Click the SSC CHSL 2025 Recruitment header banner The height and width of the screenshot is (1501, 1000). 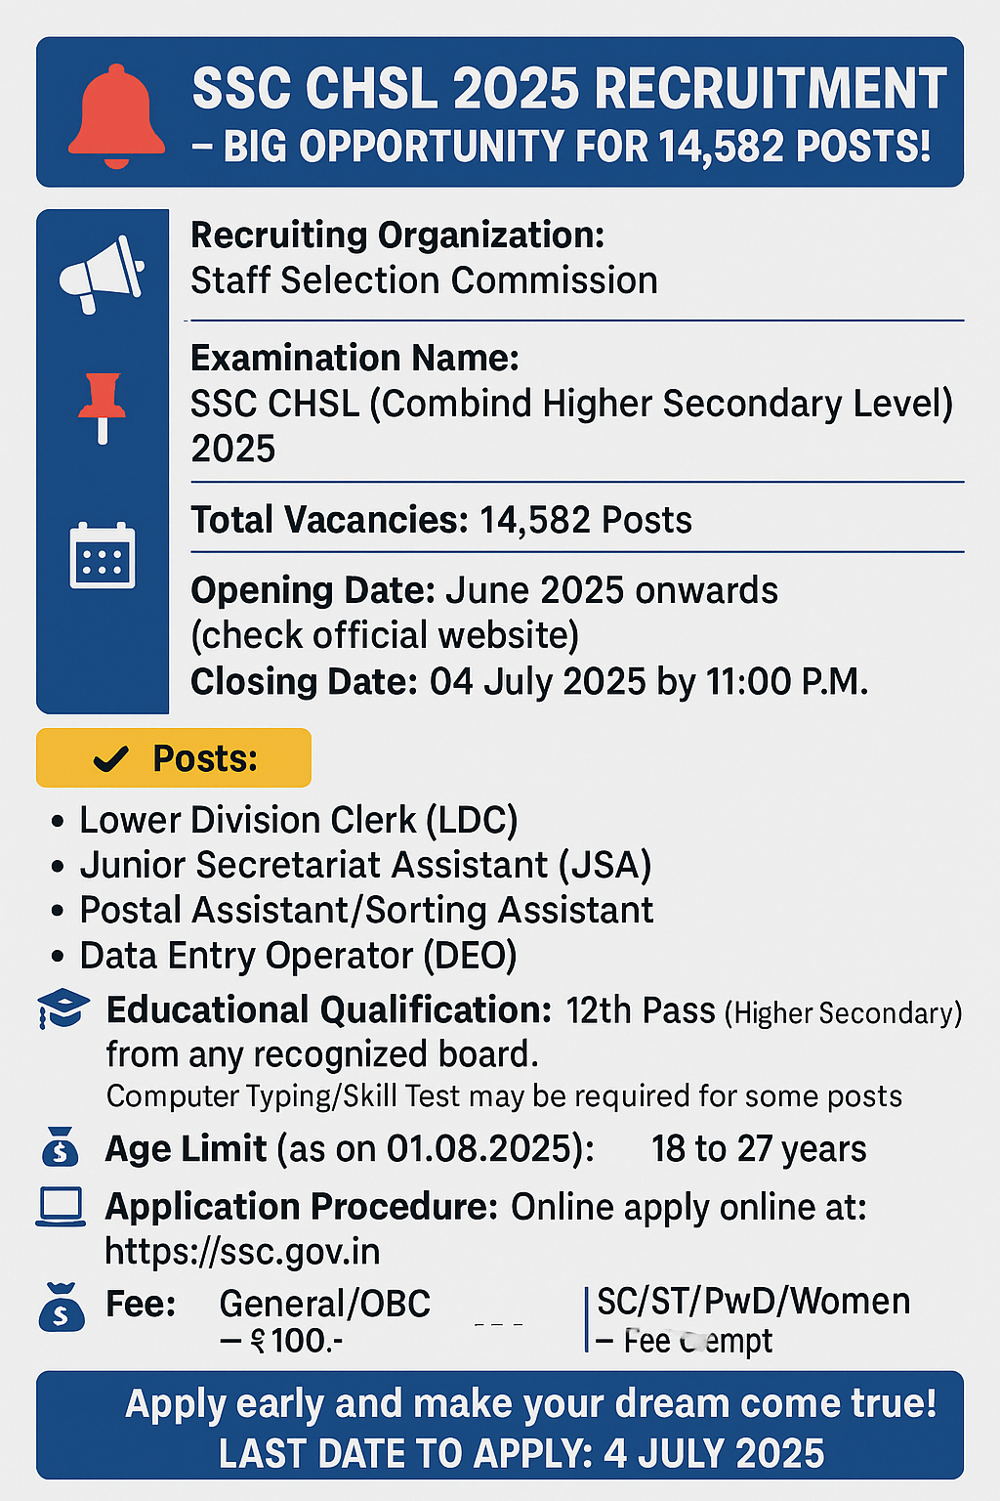[500, 111]
